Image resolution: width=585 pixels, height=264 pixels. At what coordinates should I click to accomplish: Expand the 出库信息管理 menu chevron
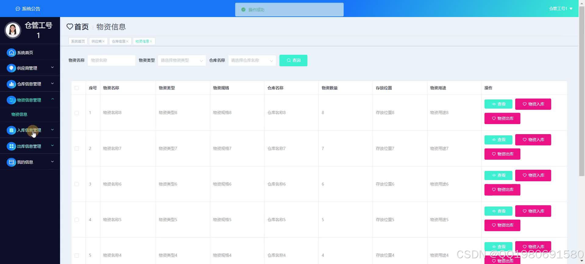(x=52, y=146)
